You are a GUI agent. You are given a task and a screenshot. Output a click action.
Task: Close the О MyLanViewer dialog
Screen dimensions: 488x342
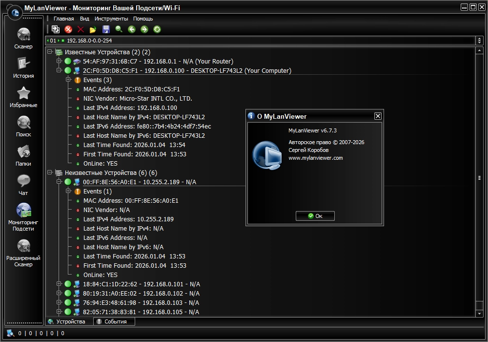378,116
